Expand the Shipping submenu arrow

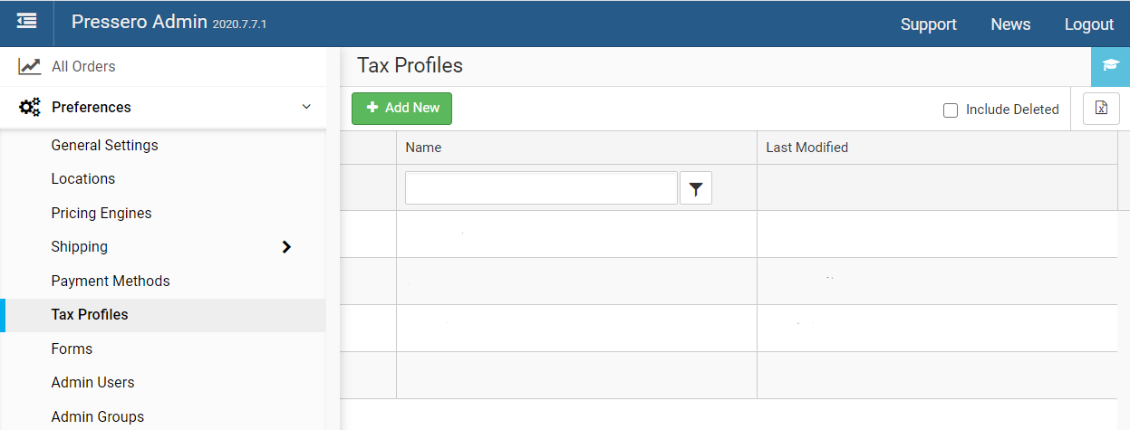pyautogui.click(x=286, y=247)
